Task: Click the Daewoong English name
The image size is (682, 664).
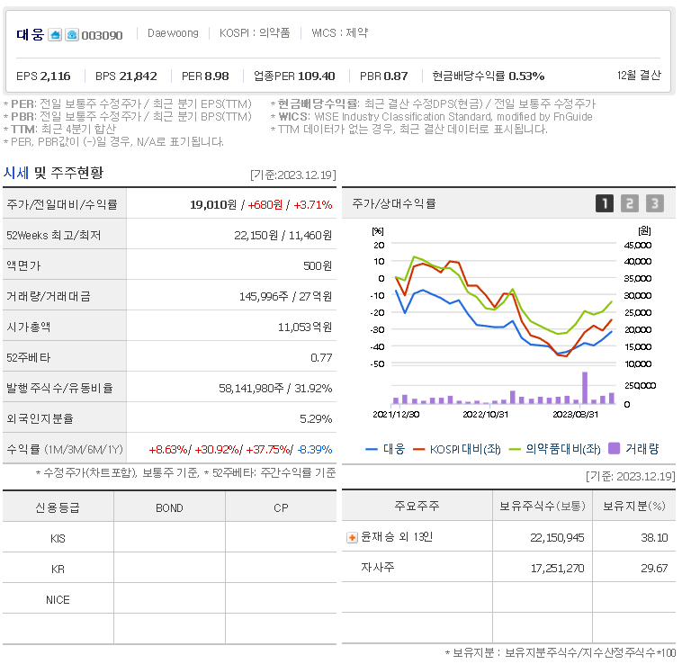Action: pyautogui.click(x=173, y=33)
